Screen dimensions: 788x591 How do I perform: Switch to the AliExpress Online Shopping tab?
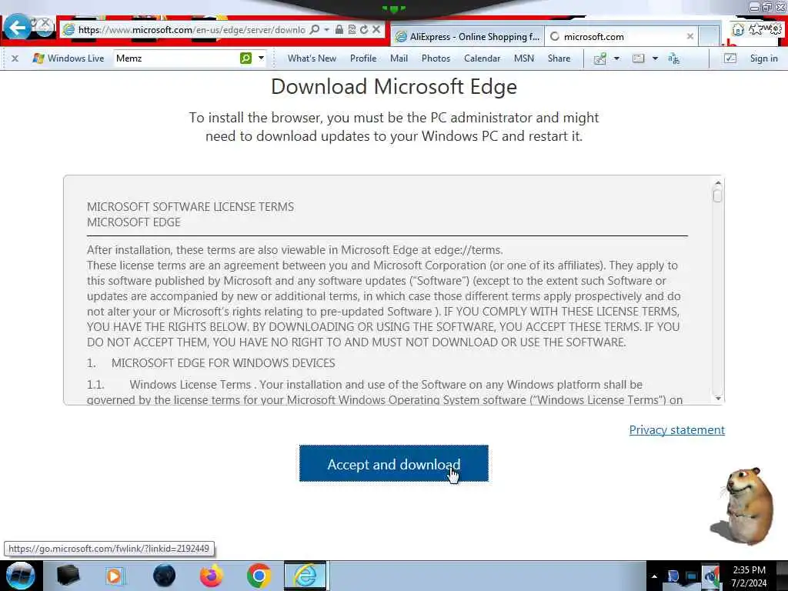tap(467, 36)
